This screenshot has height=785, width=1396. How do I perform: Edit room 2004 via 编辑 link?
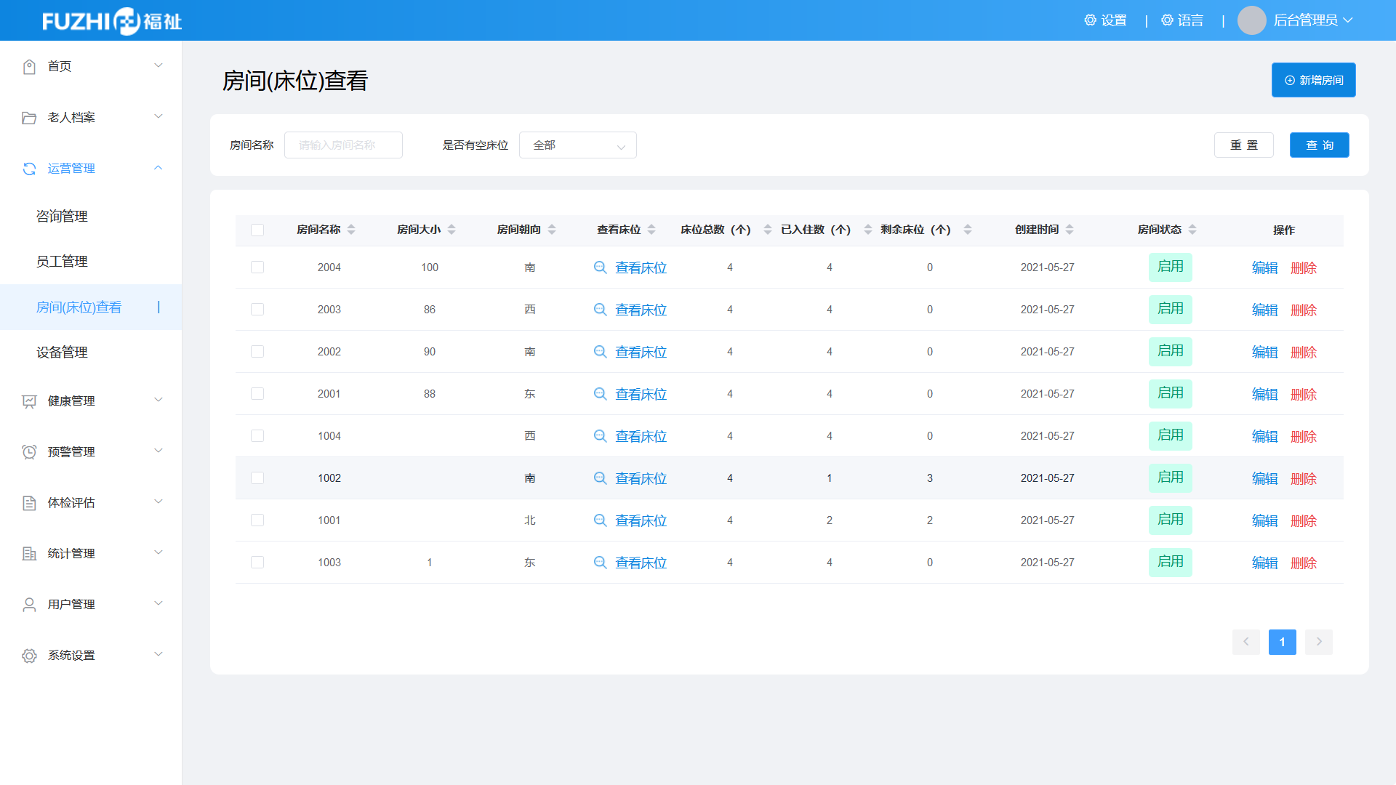(x=1265, y=268)
